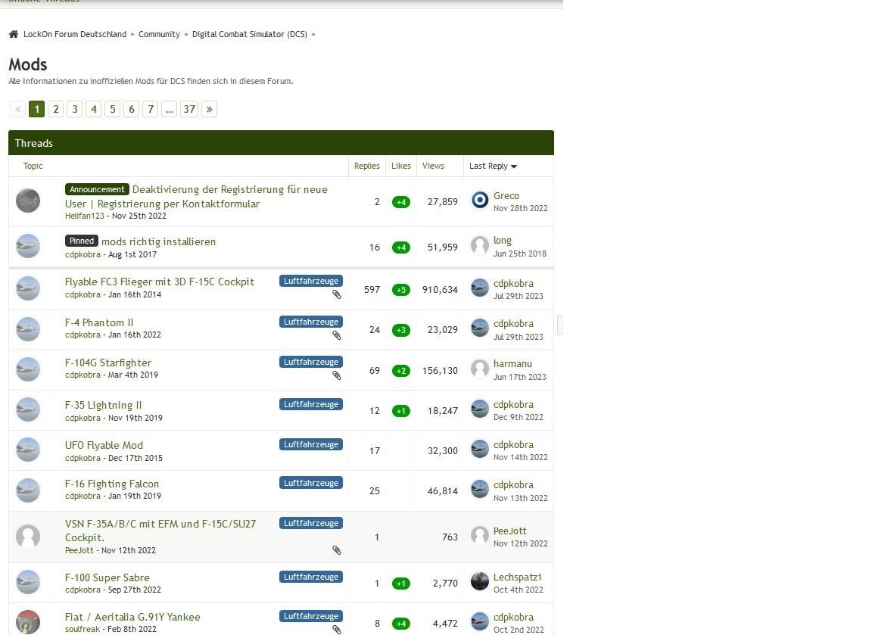Screen dimensions: 872x635
Task: Click the paperclip icon on F-4 Phantom II thread
Action: point(336,335)
